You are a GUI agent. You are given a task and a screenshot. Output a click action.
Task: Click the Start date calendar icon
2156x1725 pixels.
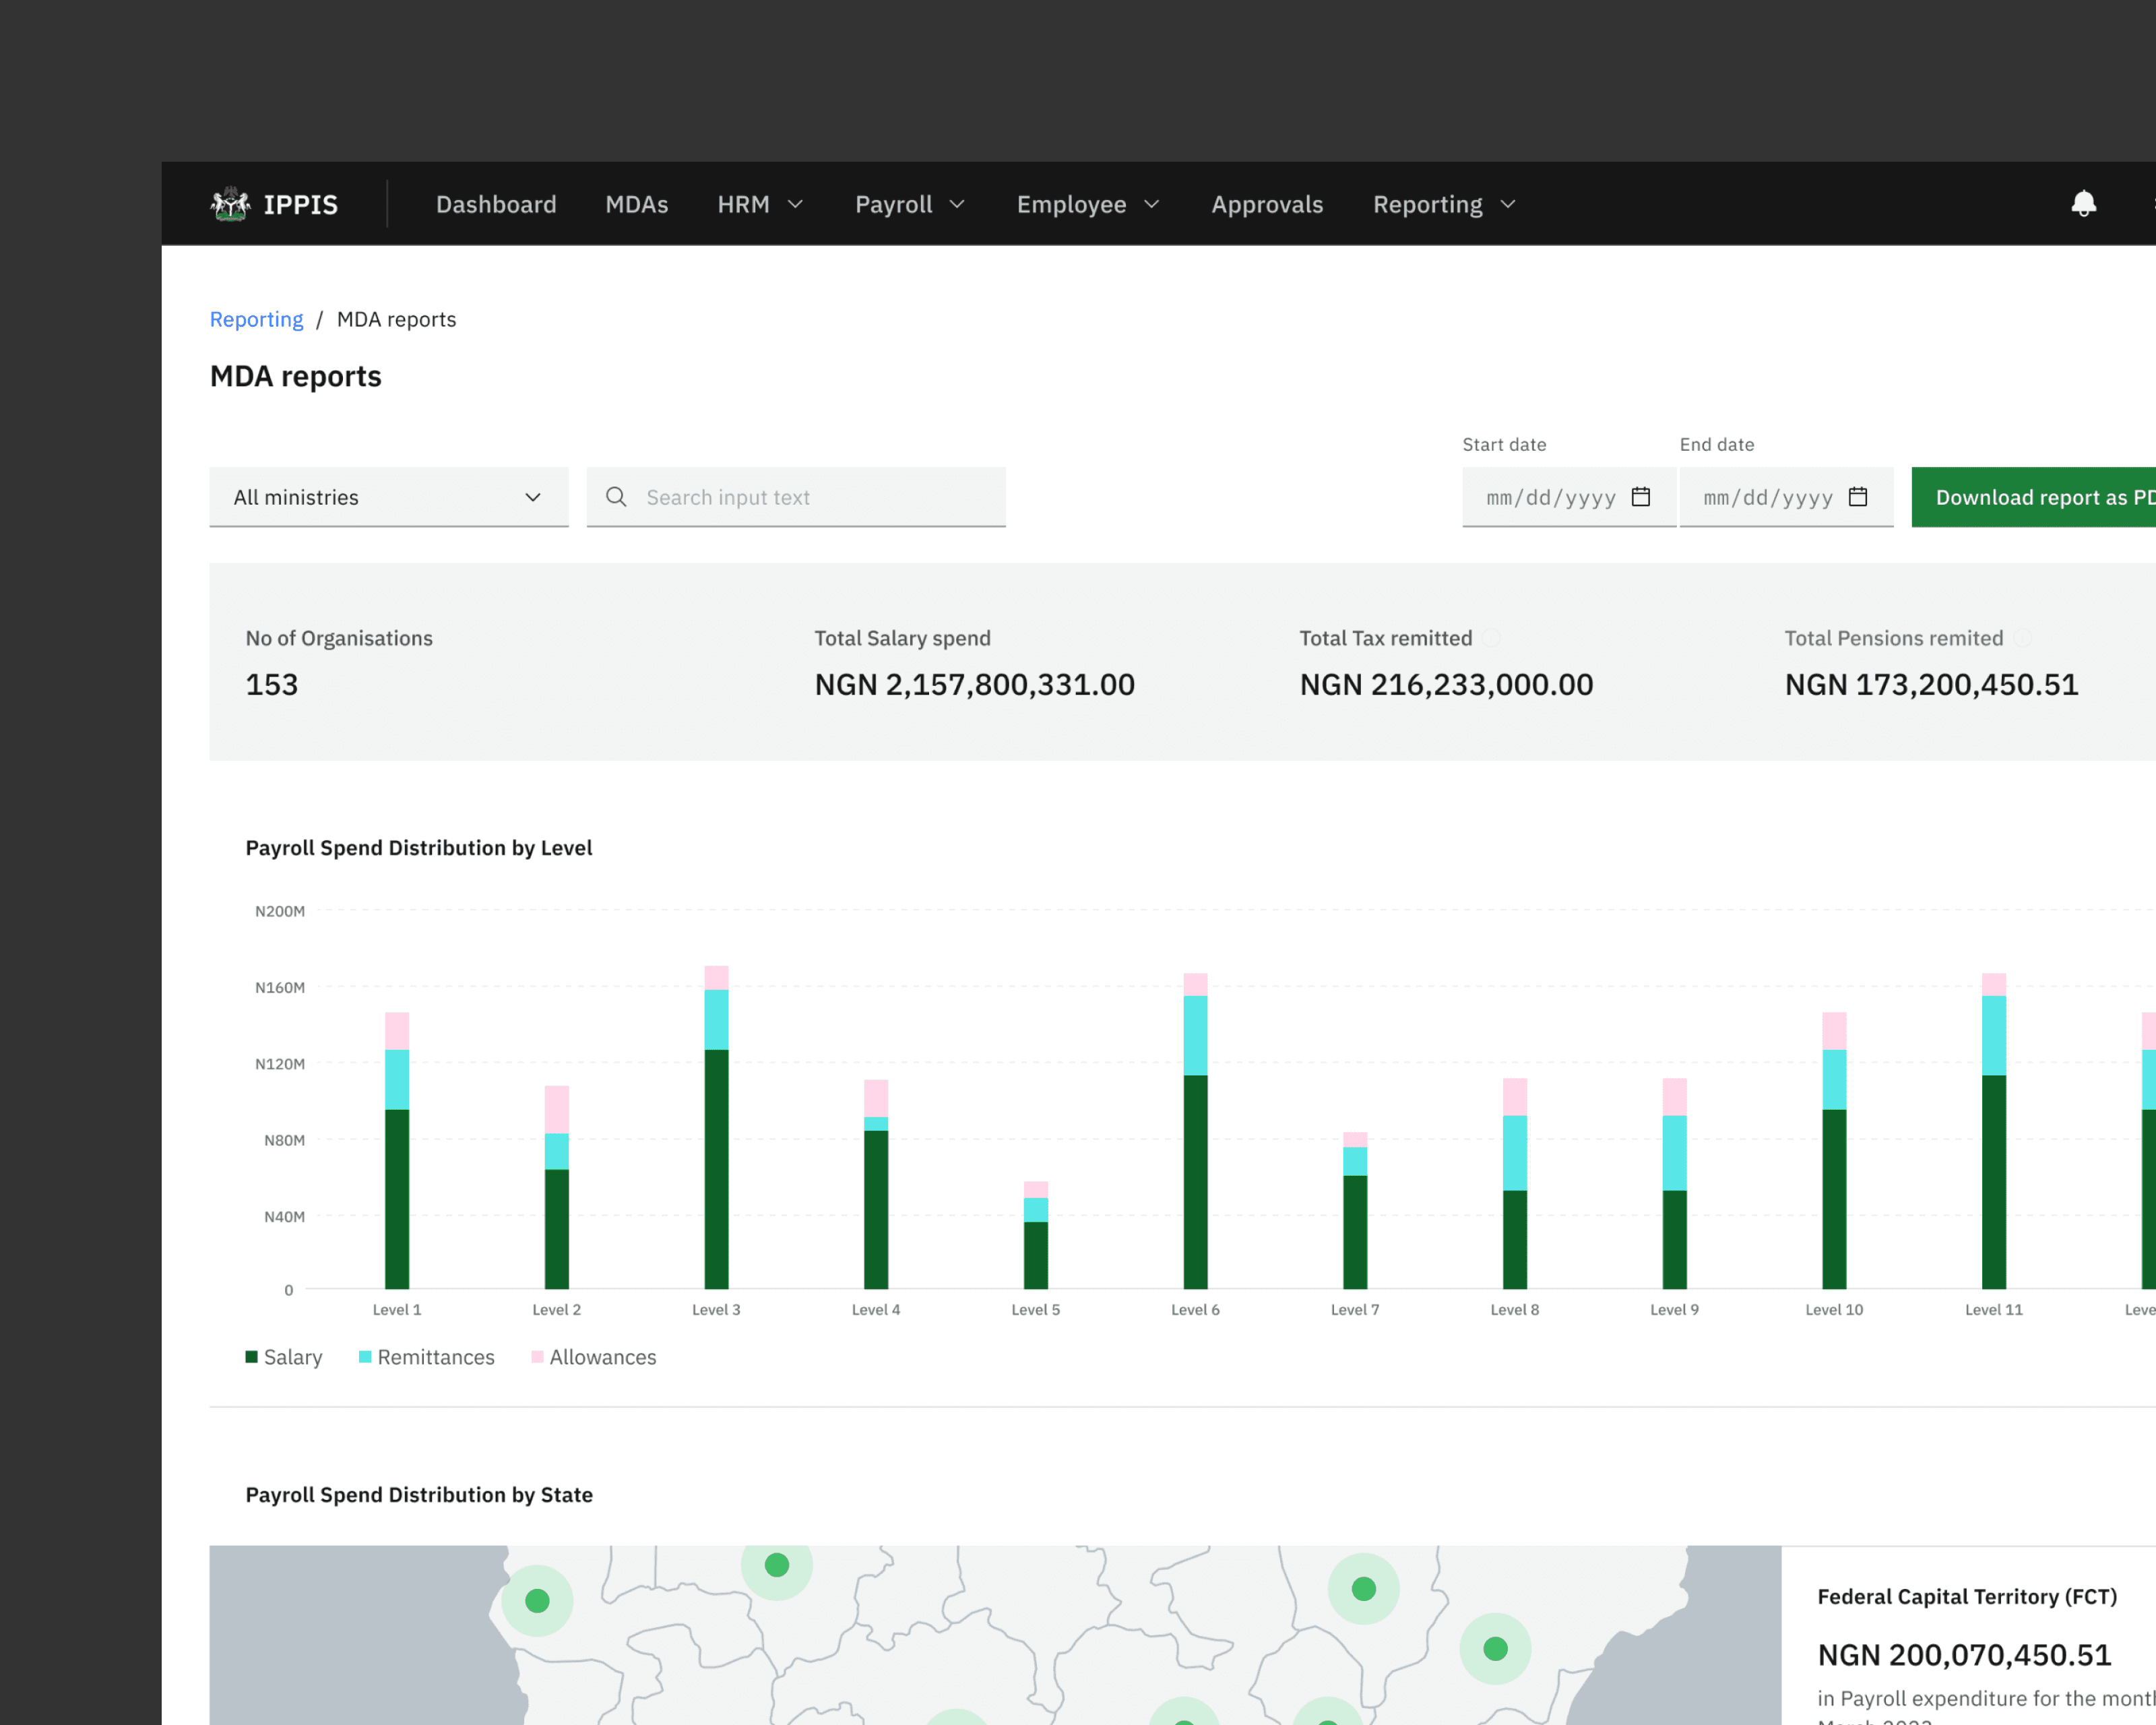click(1640, 497)
